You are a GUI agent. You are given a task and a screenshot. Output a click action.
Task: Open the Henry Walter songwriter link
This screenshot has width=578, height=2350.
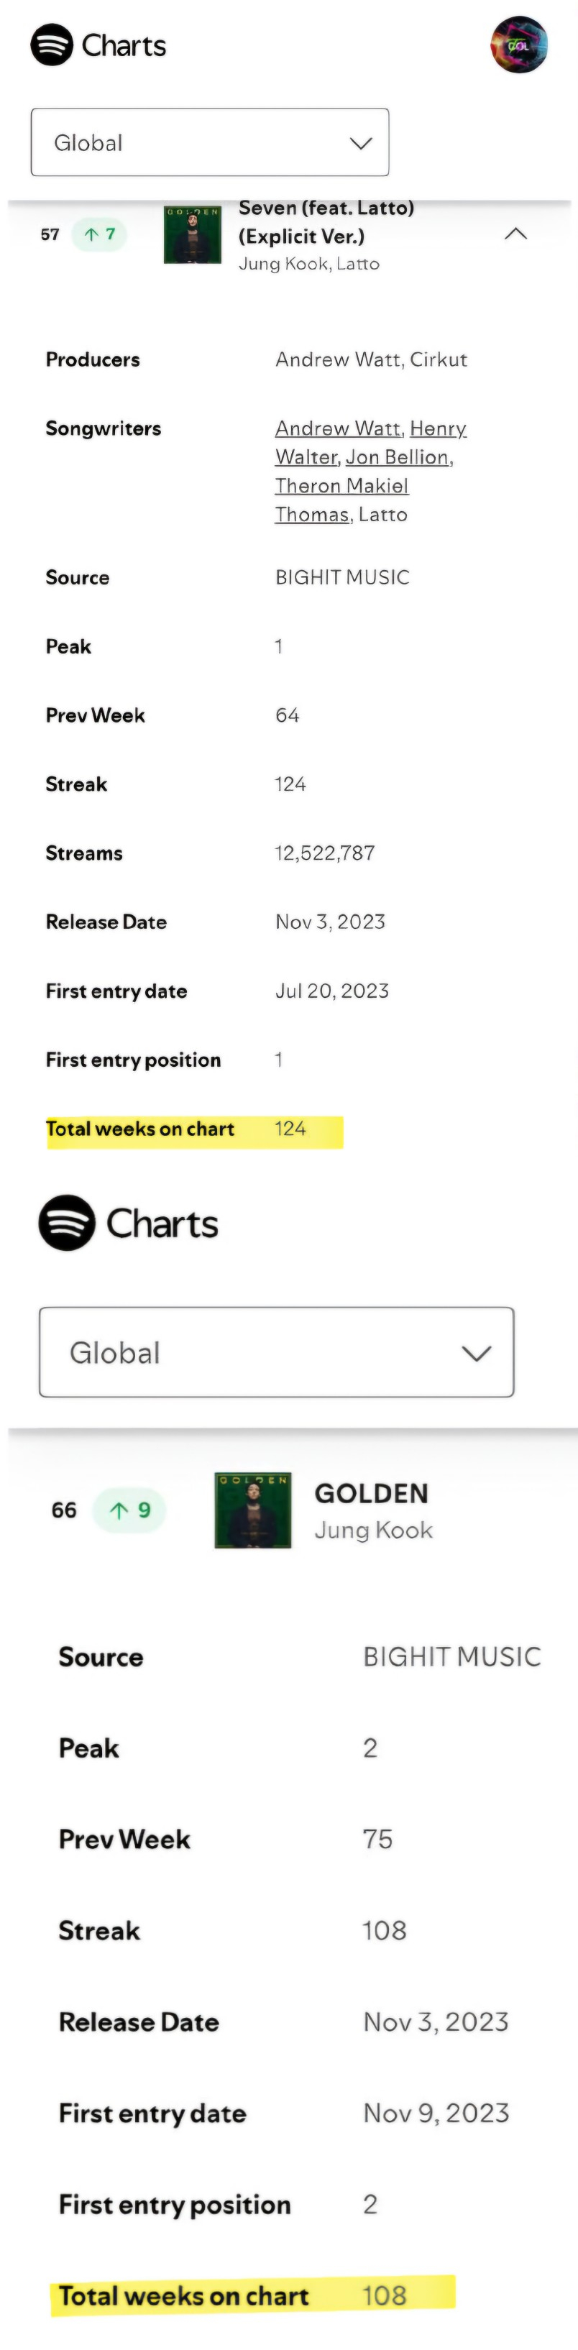tap(438, 428)
